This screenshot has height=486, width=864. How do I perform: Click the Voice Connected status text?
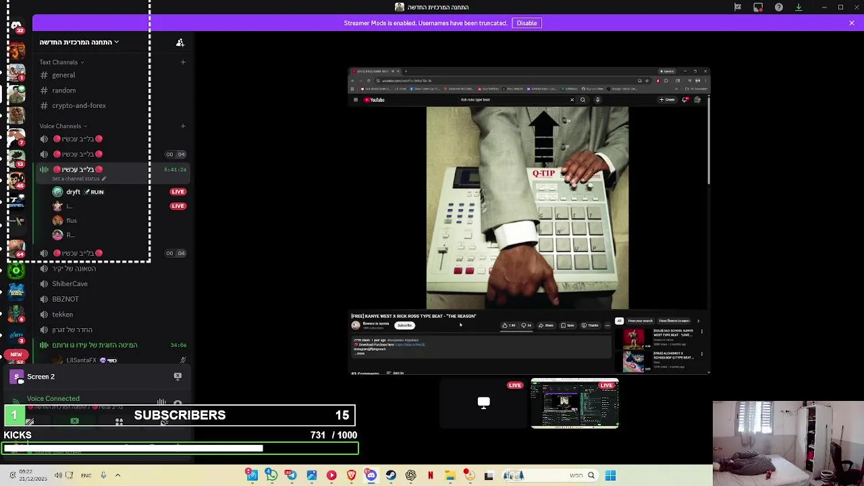coord(53,399)
